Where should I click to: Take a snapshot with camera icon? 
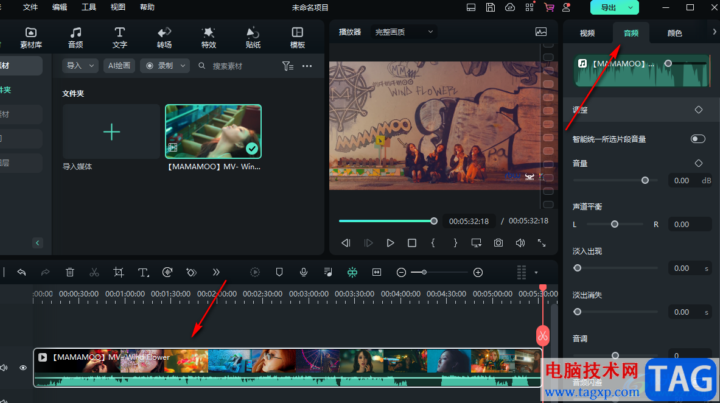(498, 243)
